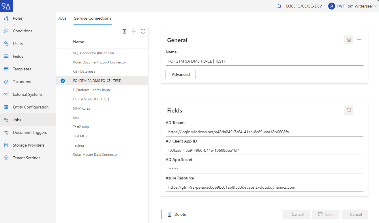Click the Templates sidebar icon
Viewport: 379px width, 223px height.
(6, 69)
